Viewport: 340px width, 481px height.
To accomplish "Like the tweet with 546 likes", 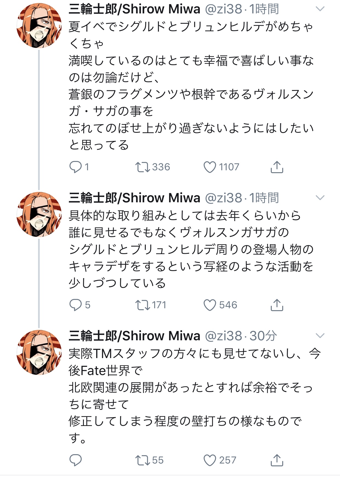I will coord(210,305).
